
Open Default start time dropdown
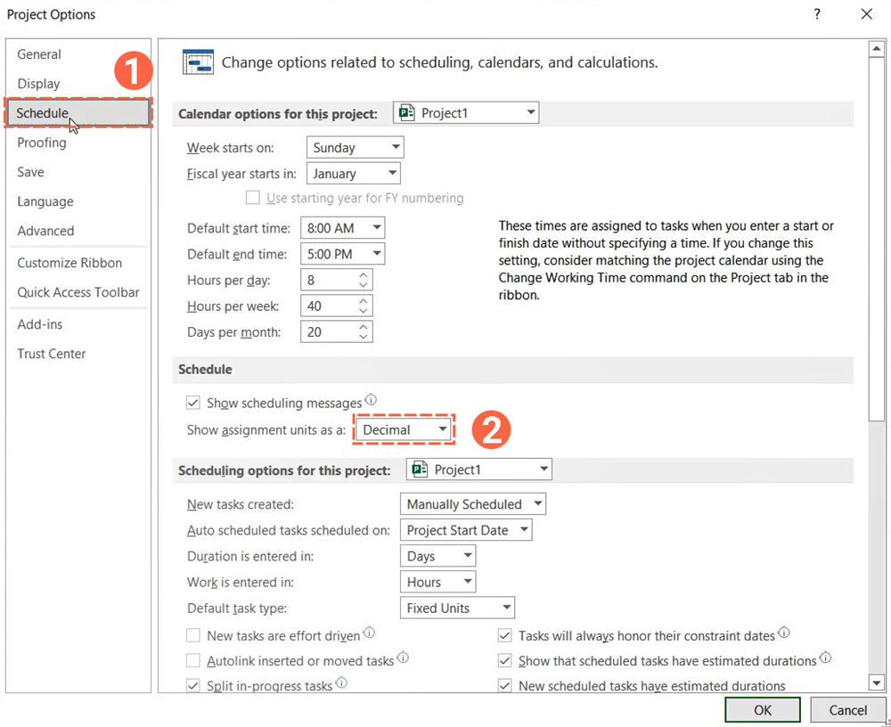coord(343,228)
